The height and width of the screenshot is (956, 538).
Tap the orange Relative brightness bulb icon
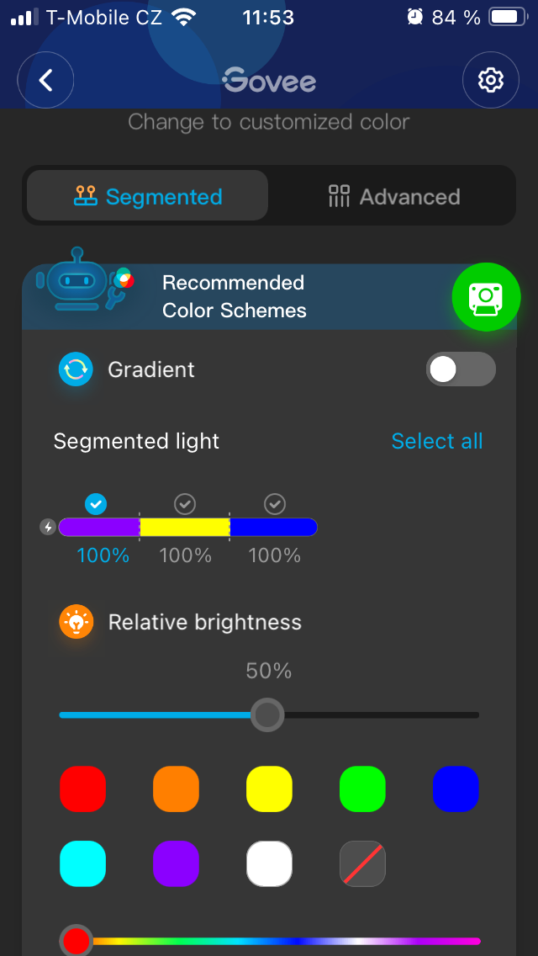point(76,622)
